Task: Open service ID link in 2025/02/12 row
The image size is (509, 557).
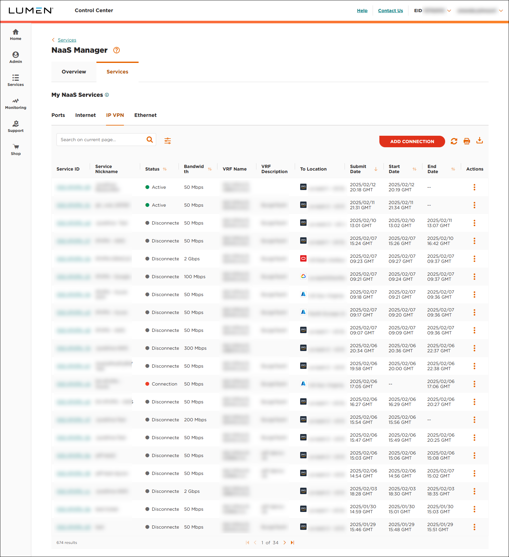Action: click(x=73, y=187)
